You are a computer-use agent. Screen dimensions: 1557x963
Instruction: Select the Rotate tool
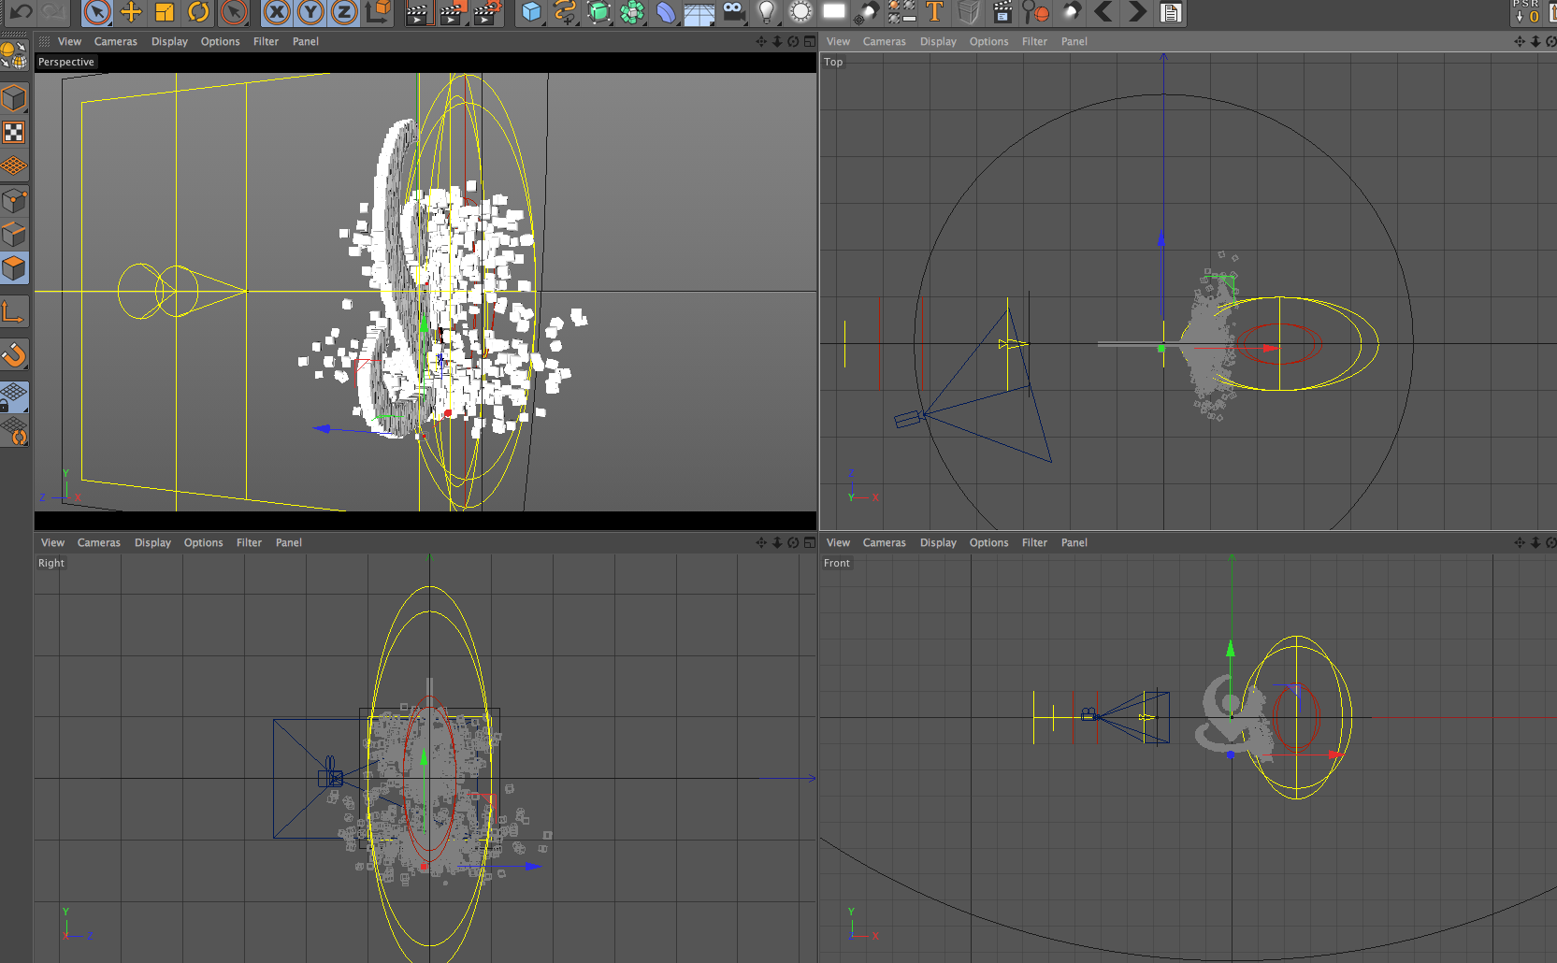[x=198, y=12]
